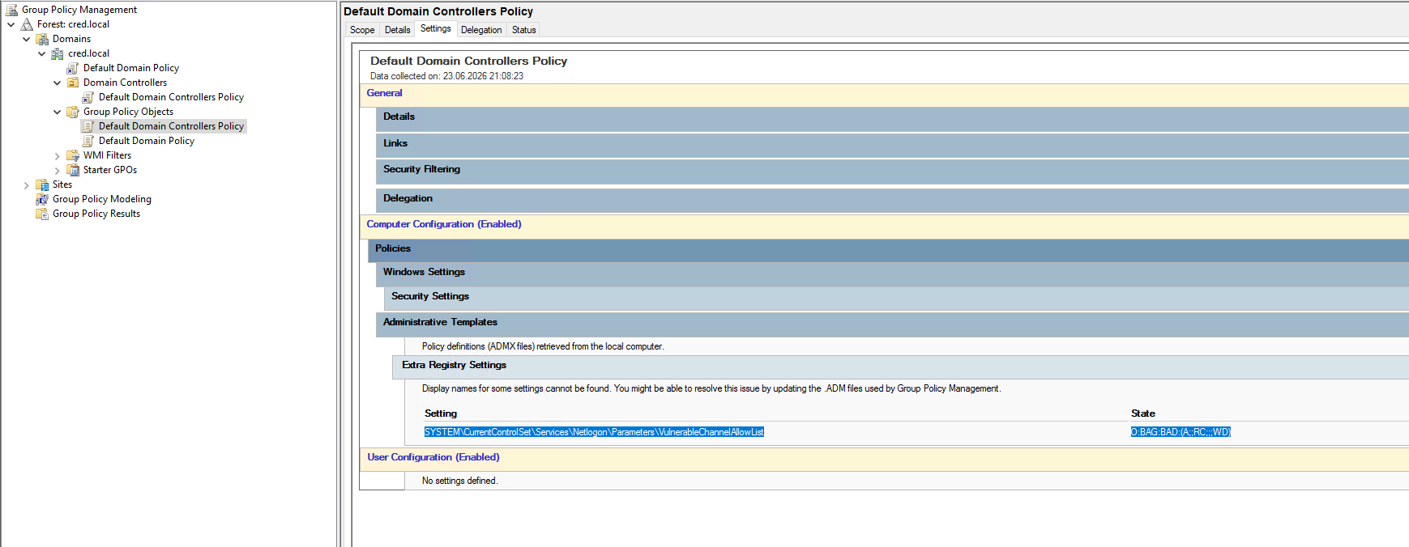The image size is (1409, 547).
Task: Collapse the Forest: cred.local node
Action: pyautogui.click(x=11, y=24)
